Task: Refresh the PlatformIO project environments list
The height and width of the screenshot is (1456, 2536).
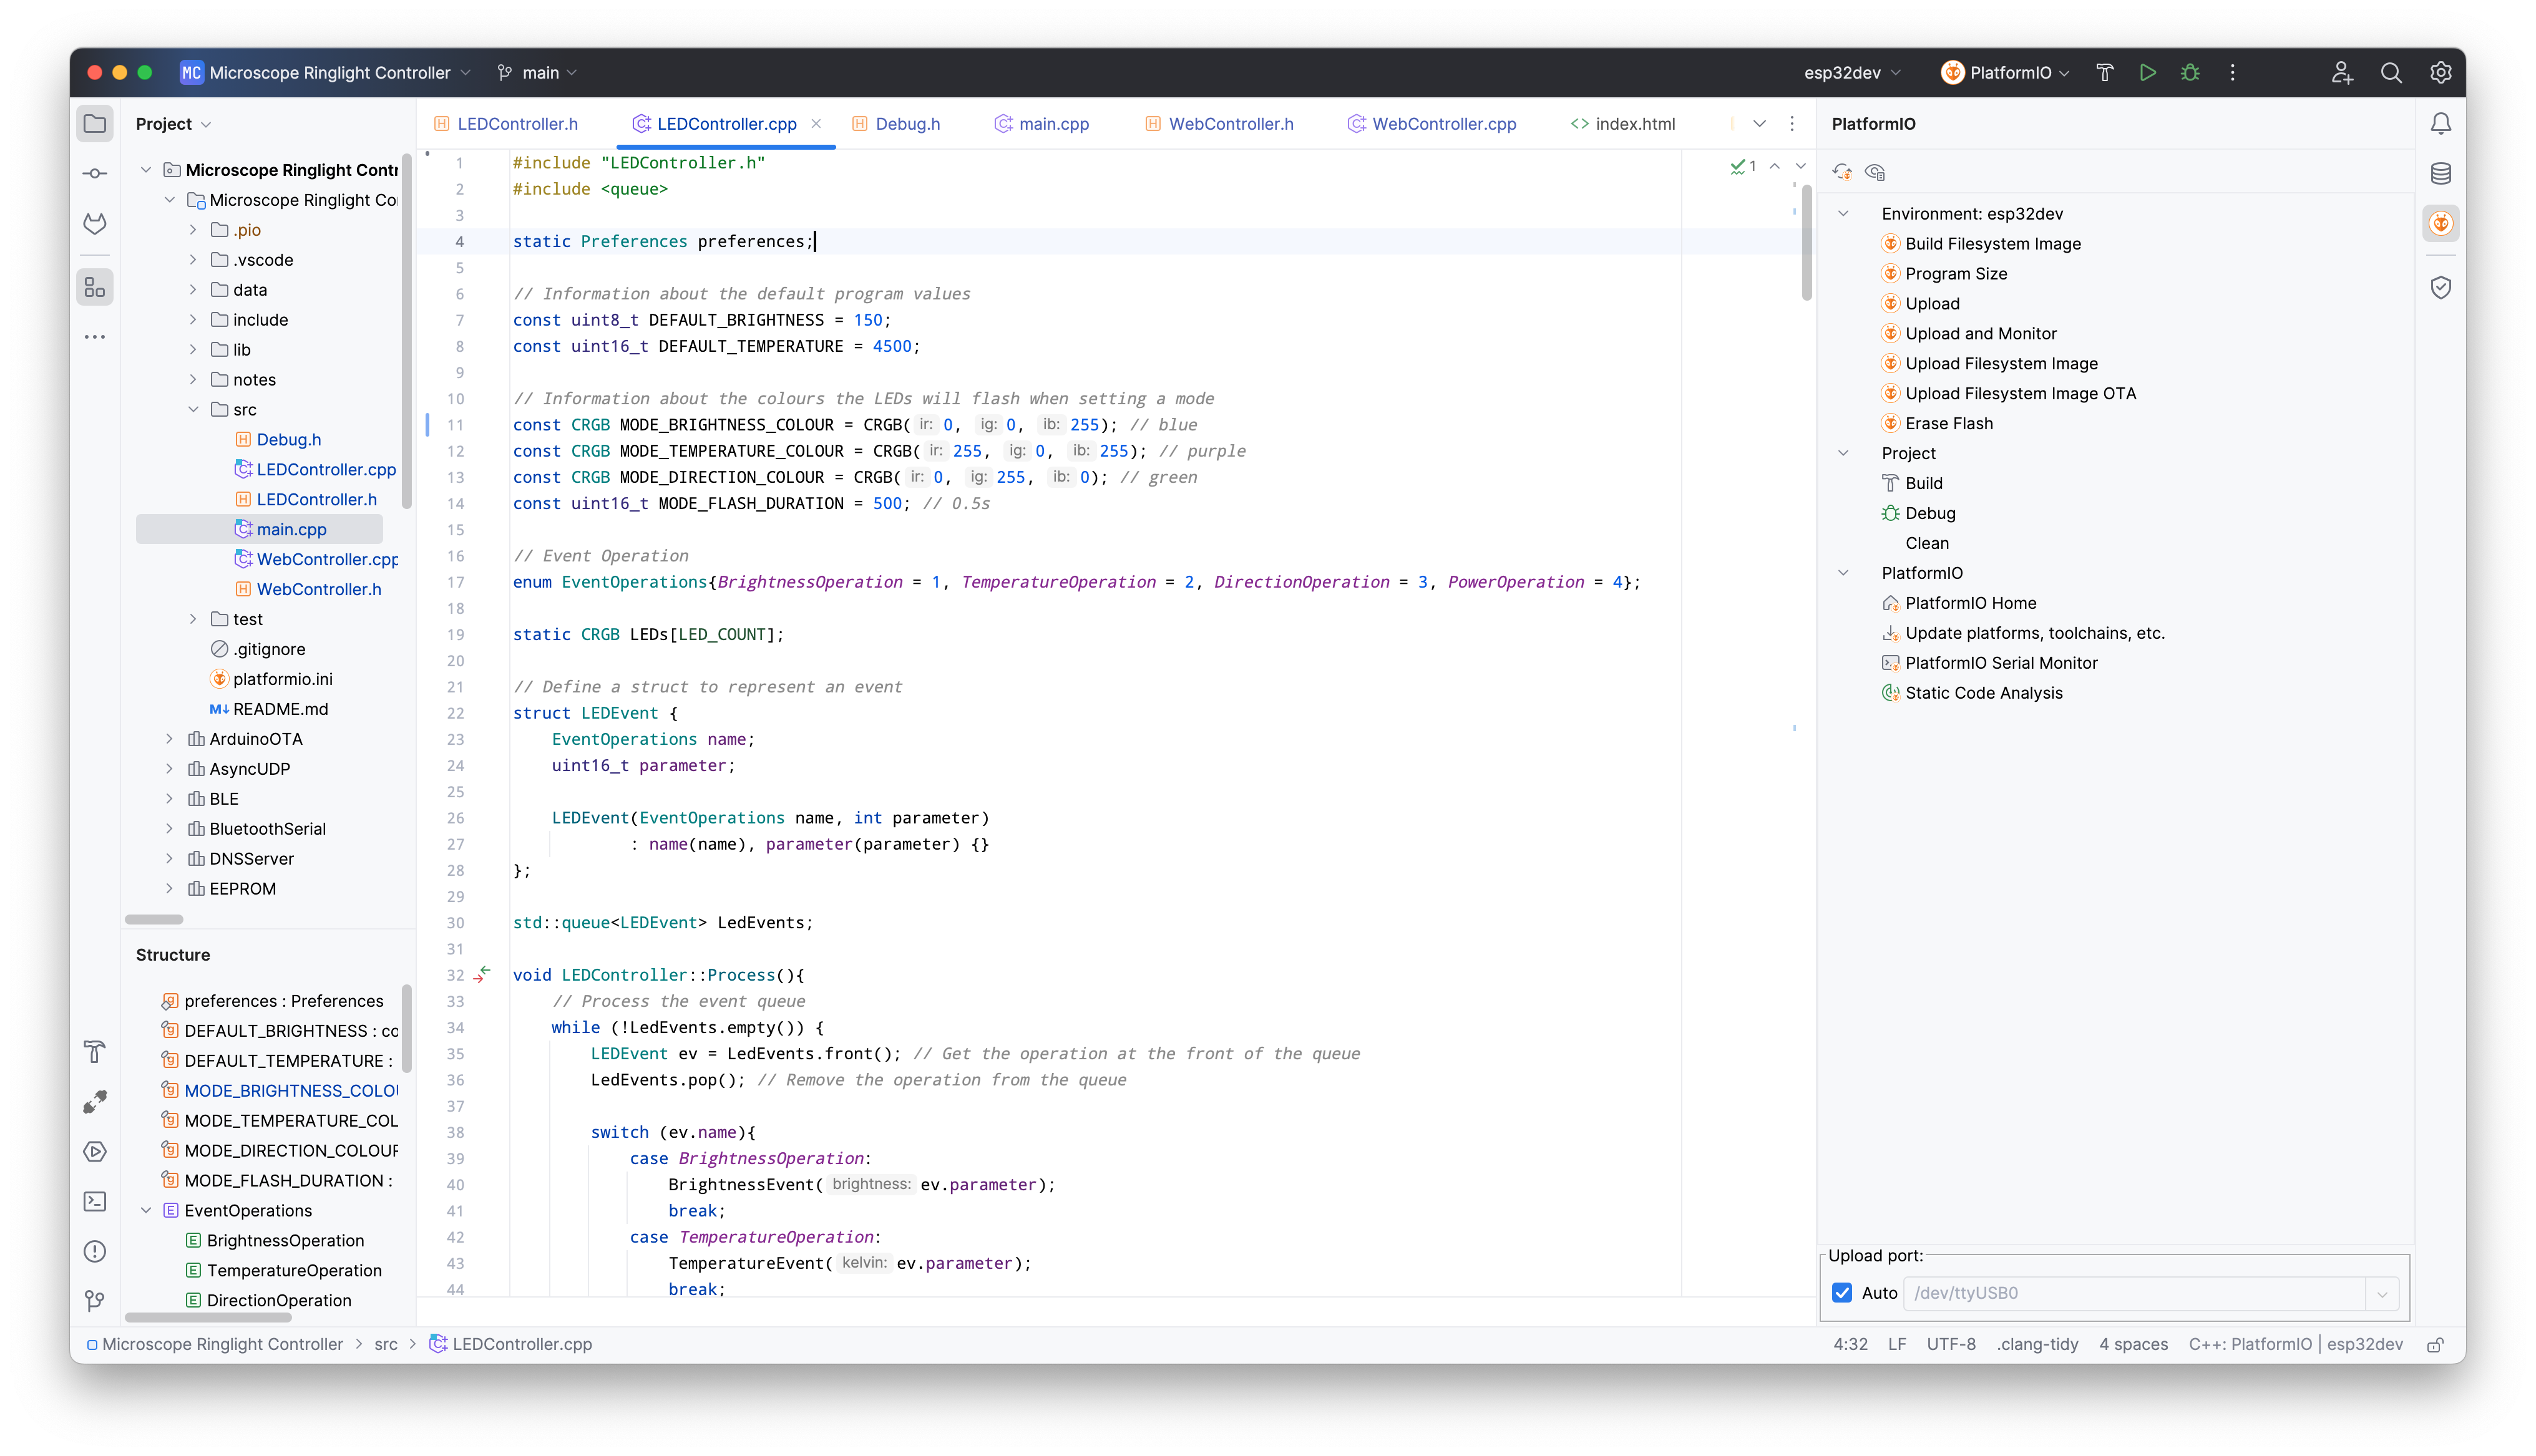Action: click(x=1843, y=171)
